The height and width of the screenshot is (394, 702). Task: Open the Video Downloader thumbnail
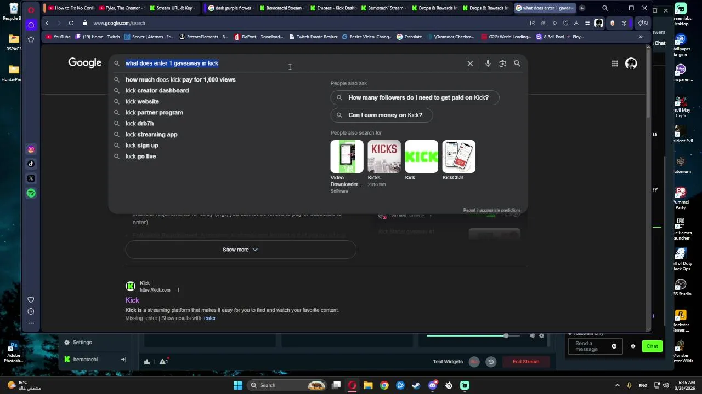coord(347,157)
